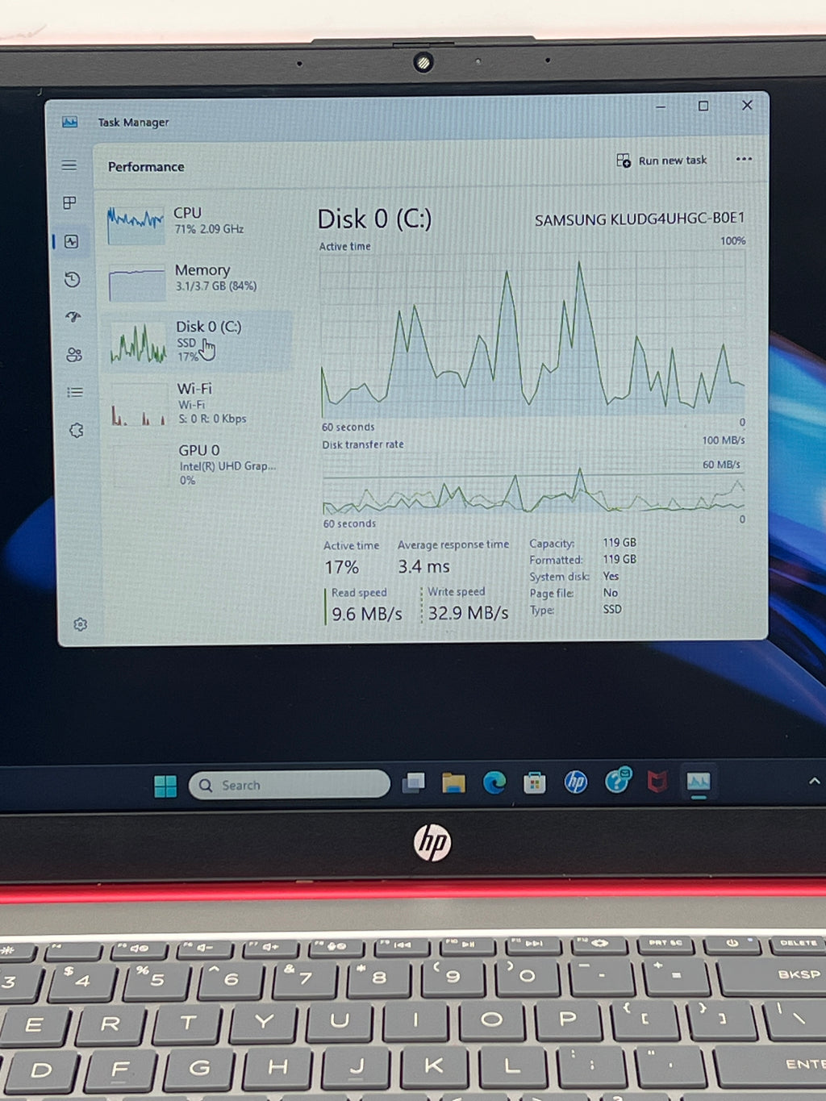This screenshot has height=1101, width=826.
Task: Click the Disk 0 mini graph thumbnail
Action: [x=138, y=343]
